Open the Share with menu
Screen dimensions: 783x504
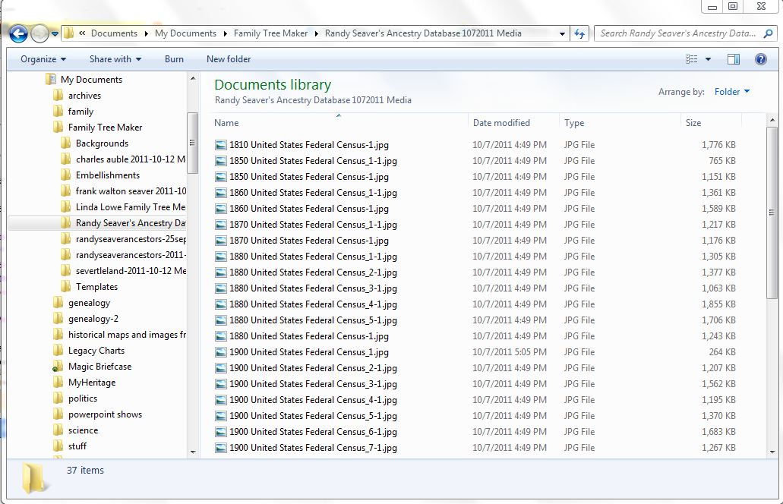[x=115, y=59]
